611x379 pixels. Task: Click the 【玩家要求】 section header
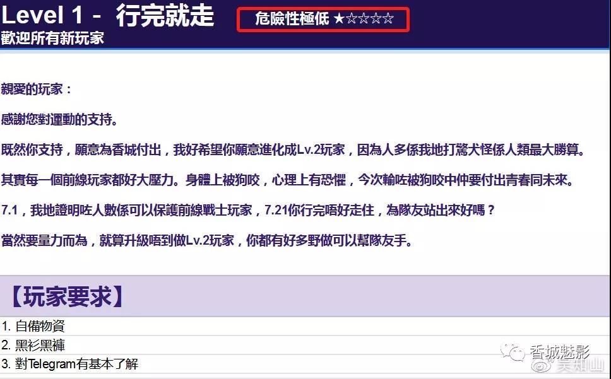66,296
